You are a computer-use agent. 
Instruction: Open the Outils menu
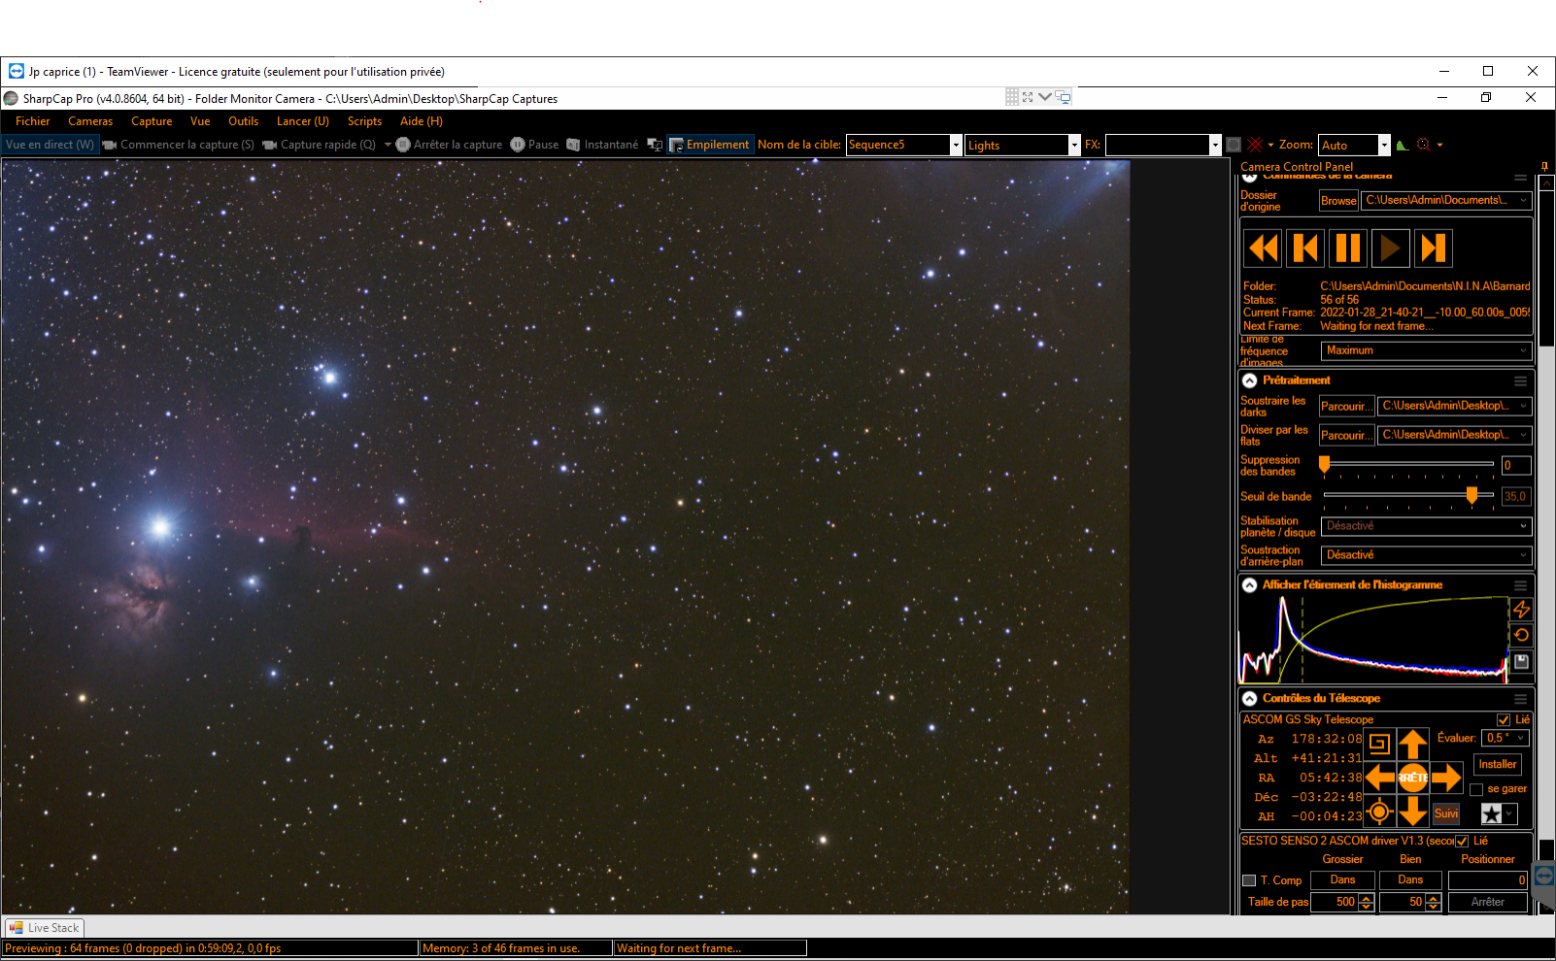click(243, 121)
